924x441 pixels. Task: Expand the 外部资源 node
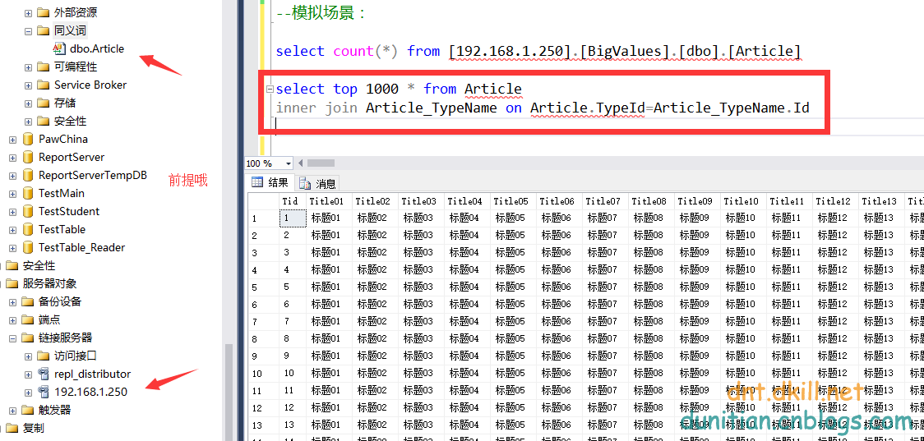tap(28, 12)
